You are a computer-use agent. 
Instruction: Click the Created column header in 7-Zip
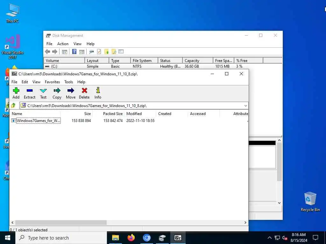pos(172,114)
